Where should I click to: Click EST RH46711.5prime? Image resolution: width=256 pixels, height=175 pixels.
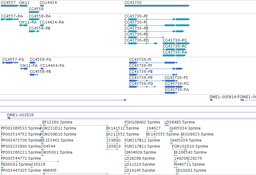click(x=176, y=168)
